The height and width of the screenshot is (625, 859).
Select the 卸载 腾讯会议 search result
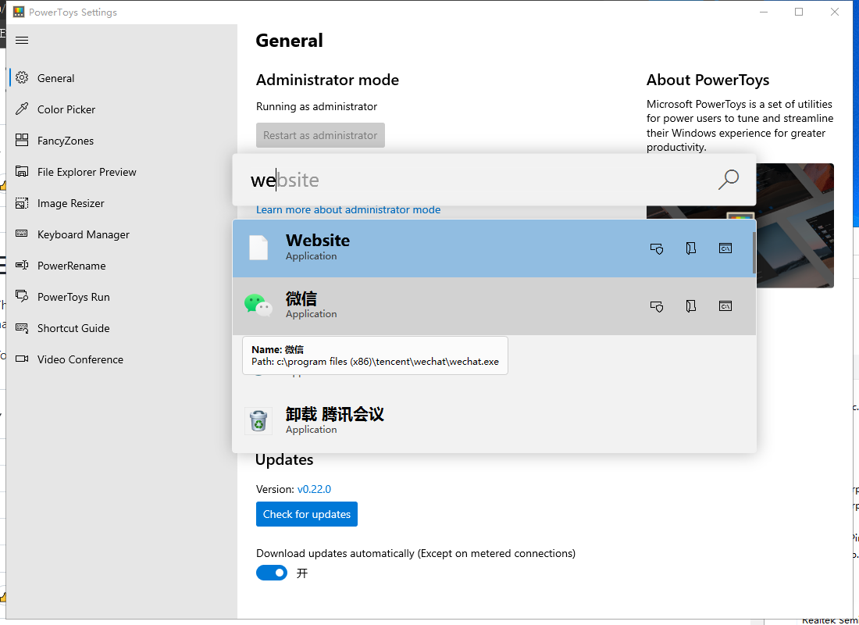pos(494,421)
